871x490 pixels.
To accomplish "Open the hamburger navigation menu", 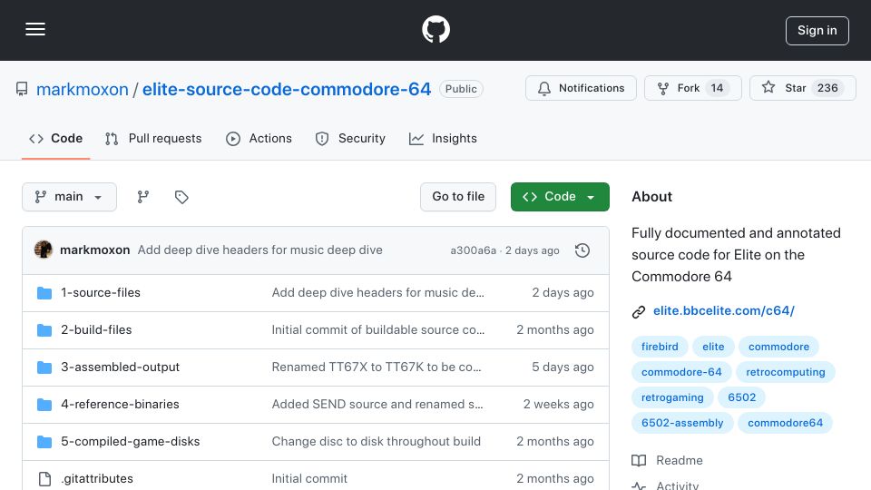I will tap(35, 29).
